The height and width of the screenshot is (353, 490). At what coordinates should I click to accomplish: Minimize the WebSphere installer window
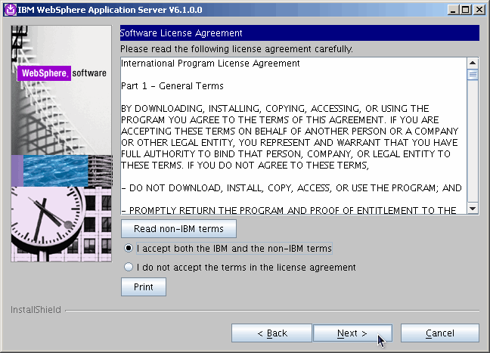pyautogui.click(x=453, y=10)
